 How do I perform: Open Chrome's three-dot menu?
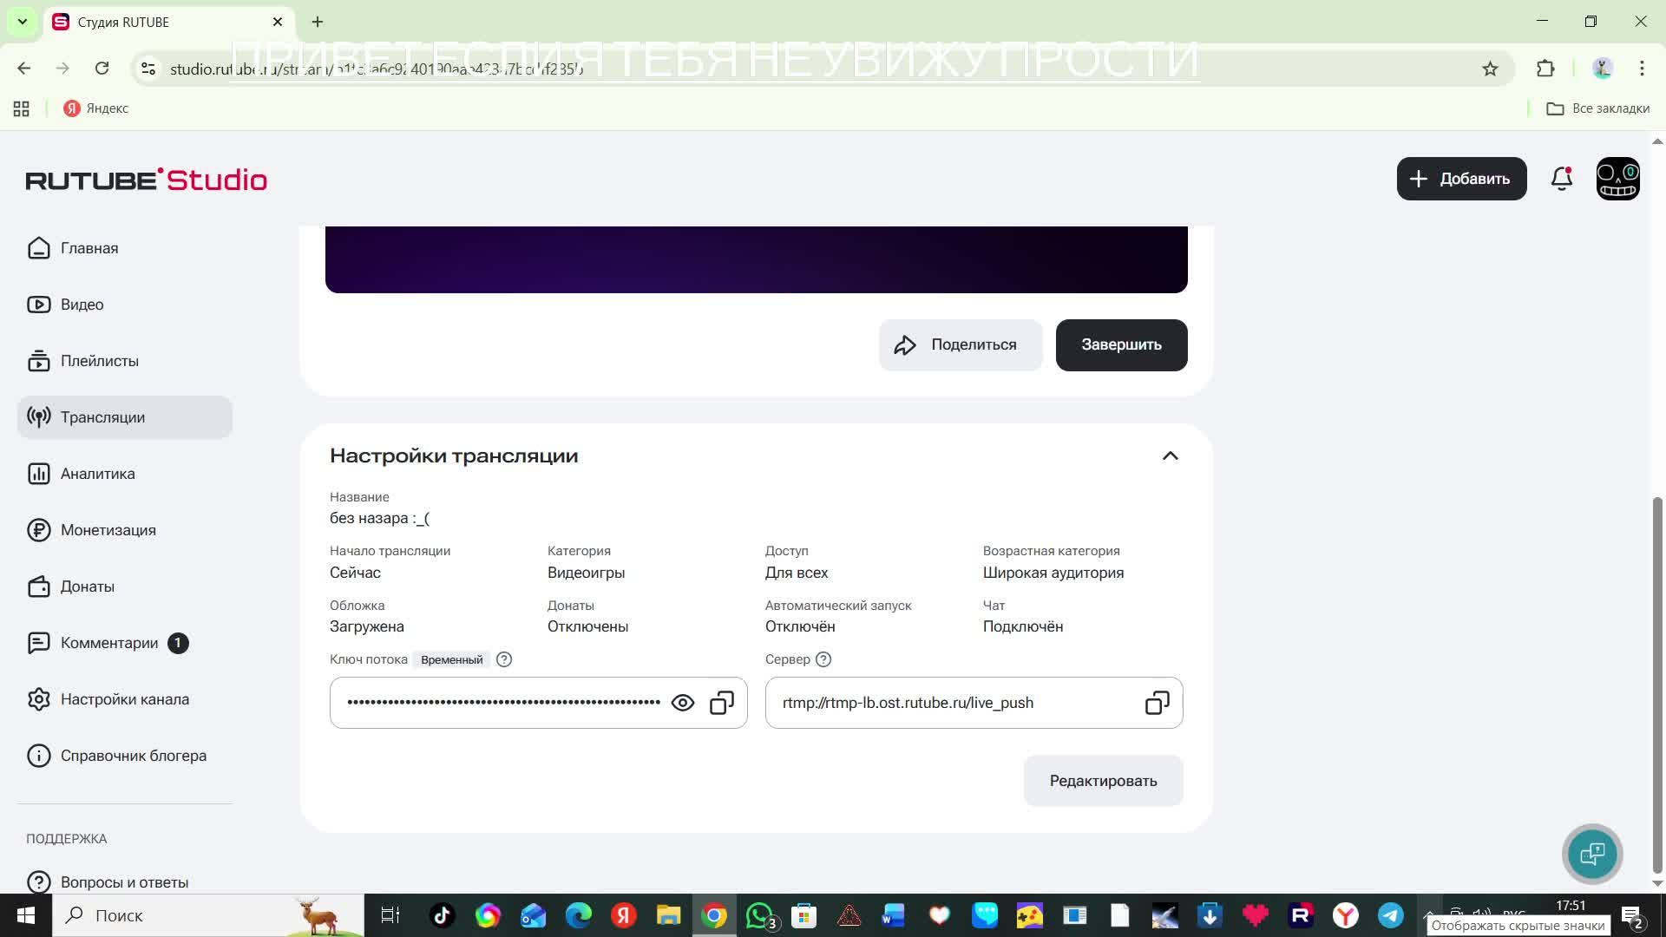click(1642, 69)
